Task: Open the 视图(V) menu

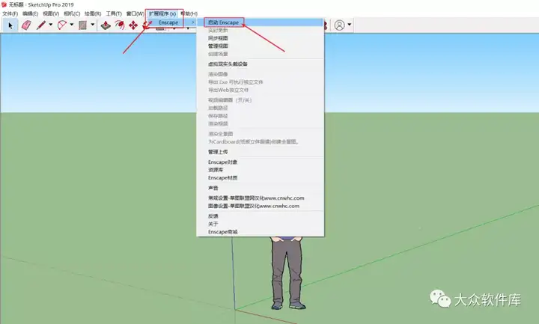Action: pyautogui.click(x=51, y=13)
